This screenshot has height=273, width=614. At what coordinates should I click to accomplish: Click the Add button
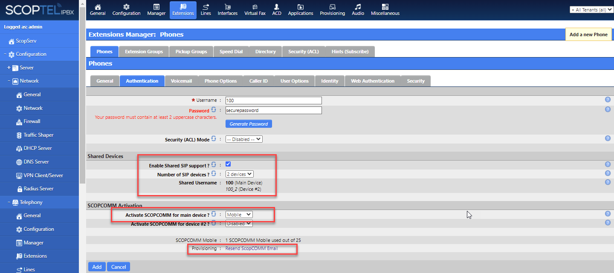click(x=97, y=267)
